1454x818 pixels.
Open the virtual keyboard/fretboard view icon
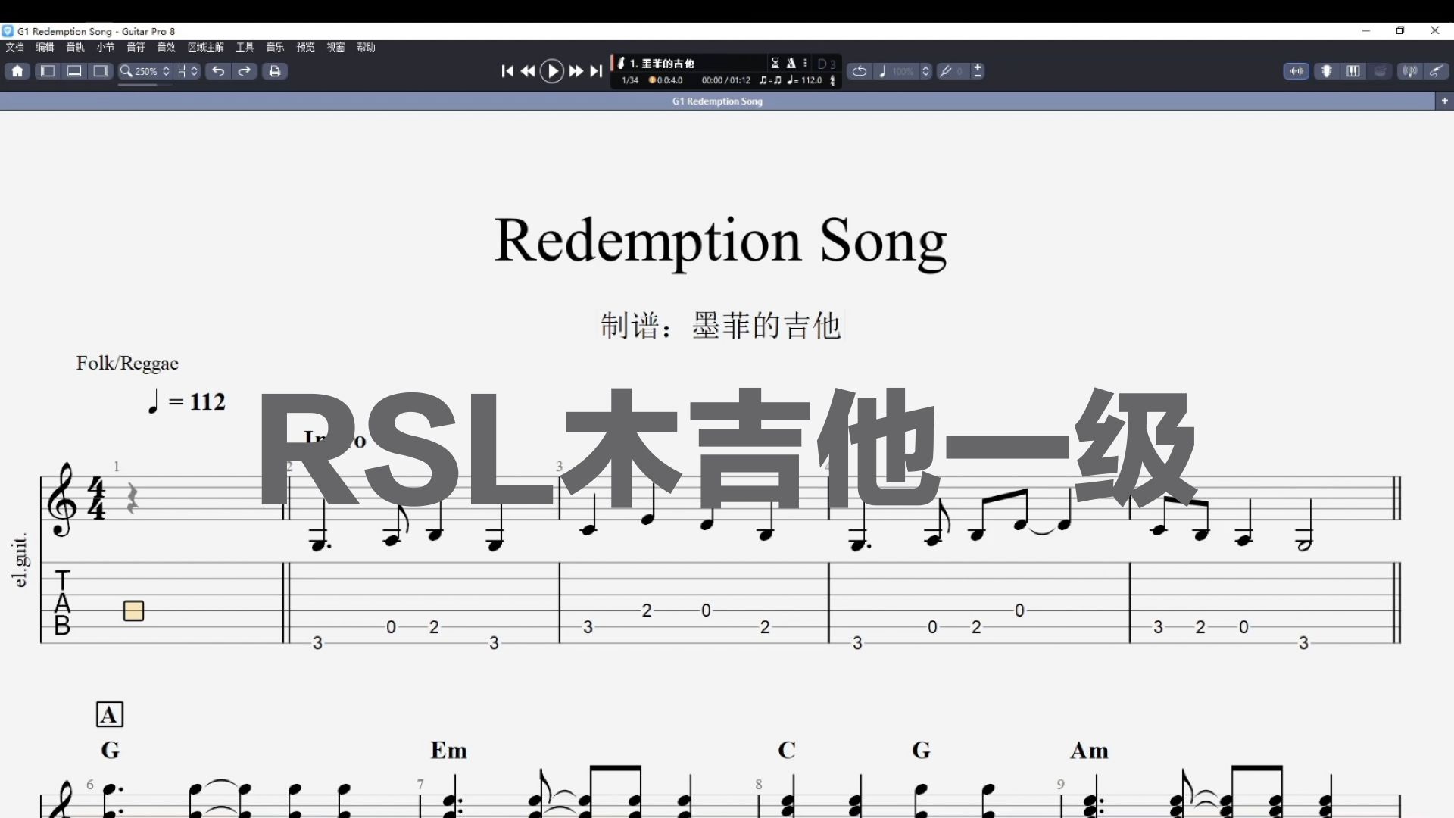(1353, 70)
